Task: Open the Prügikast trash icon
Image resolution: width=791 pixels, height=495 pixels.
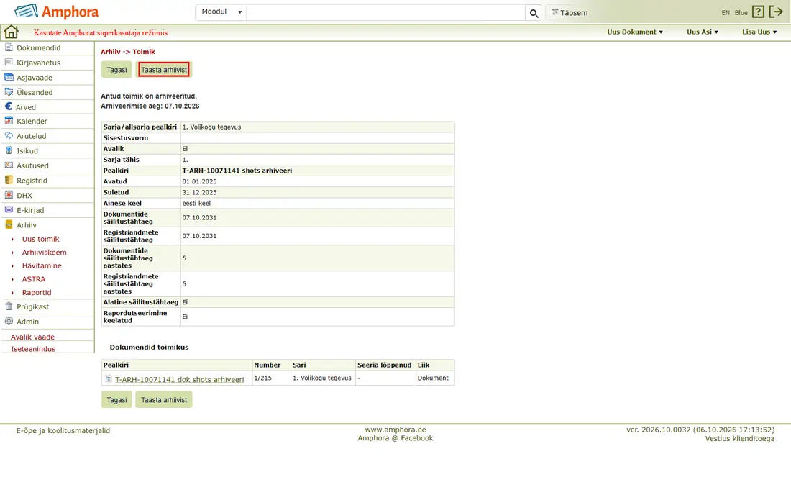Action: (x=9, y=306)
